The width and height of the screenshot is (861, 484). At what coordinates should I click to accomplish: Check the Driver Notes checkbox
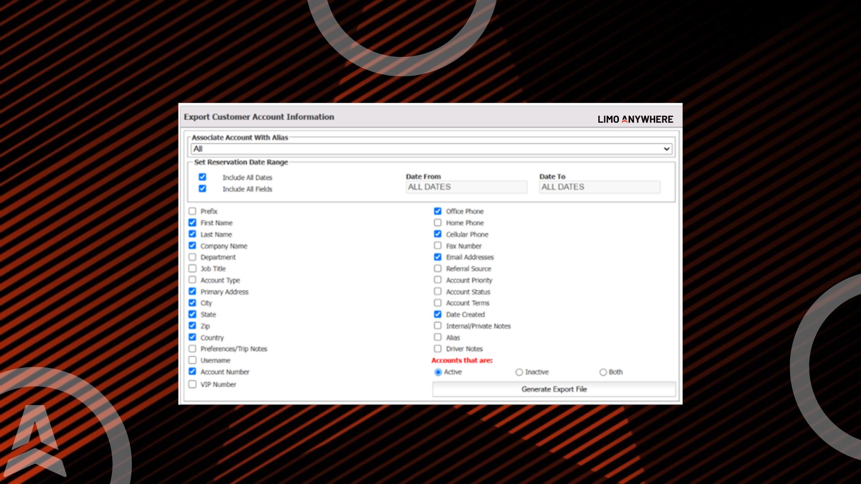pos(438,349)
